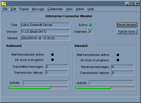141x103 pixels.
Task: Open the Collaborate menu
Action: click(55, 9)
